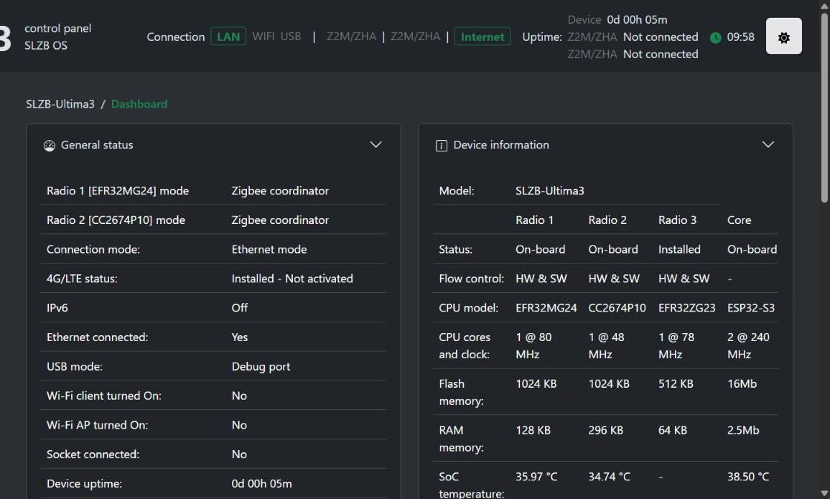830x499 pixels.
Task: Click Wi-Fi client turned On No value
Action: click(x=239, y=396)
